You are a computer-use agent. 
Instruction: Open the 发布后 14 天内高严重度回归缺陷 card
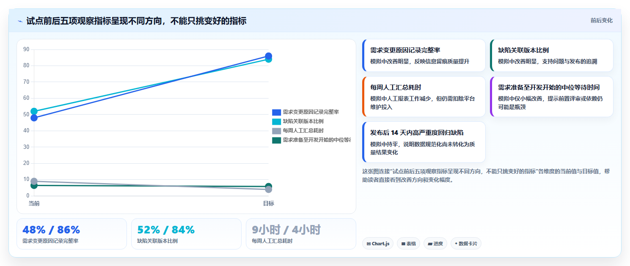pos(424,142)
